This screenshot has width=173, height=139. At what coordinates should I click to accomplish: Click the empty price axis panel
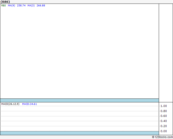coord(166,53)
